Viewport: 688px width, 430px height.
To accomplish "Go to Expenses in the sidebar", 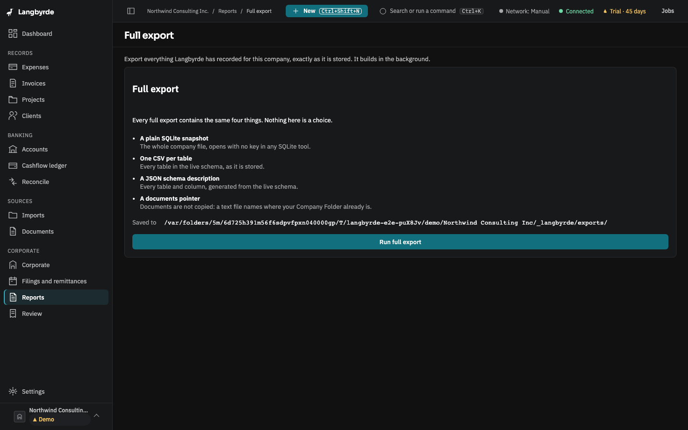I will (56, 67).
